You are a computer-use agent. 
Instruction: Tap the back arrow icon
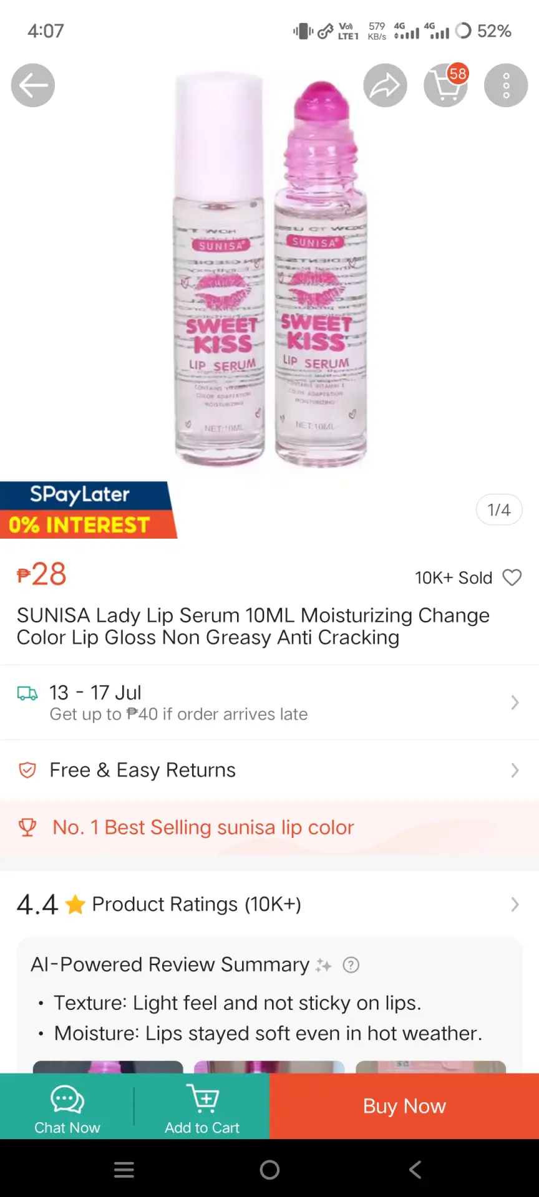tap(33, 85)
